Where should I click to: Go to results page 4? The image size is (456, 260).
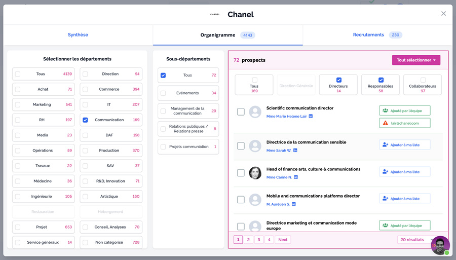click(x=270, y=240)
